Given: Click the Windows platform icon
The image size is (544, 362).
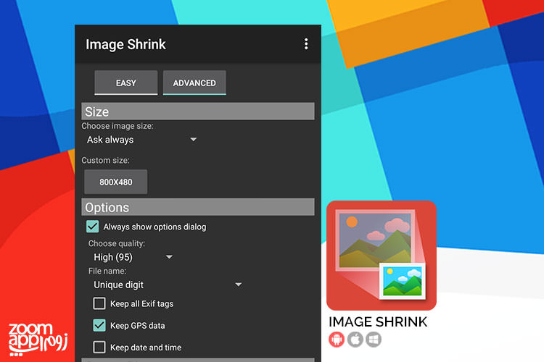Looking at the screenshot, I should click(x=374, y=340).
